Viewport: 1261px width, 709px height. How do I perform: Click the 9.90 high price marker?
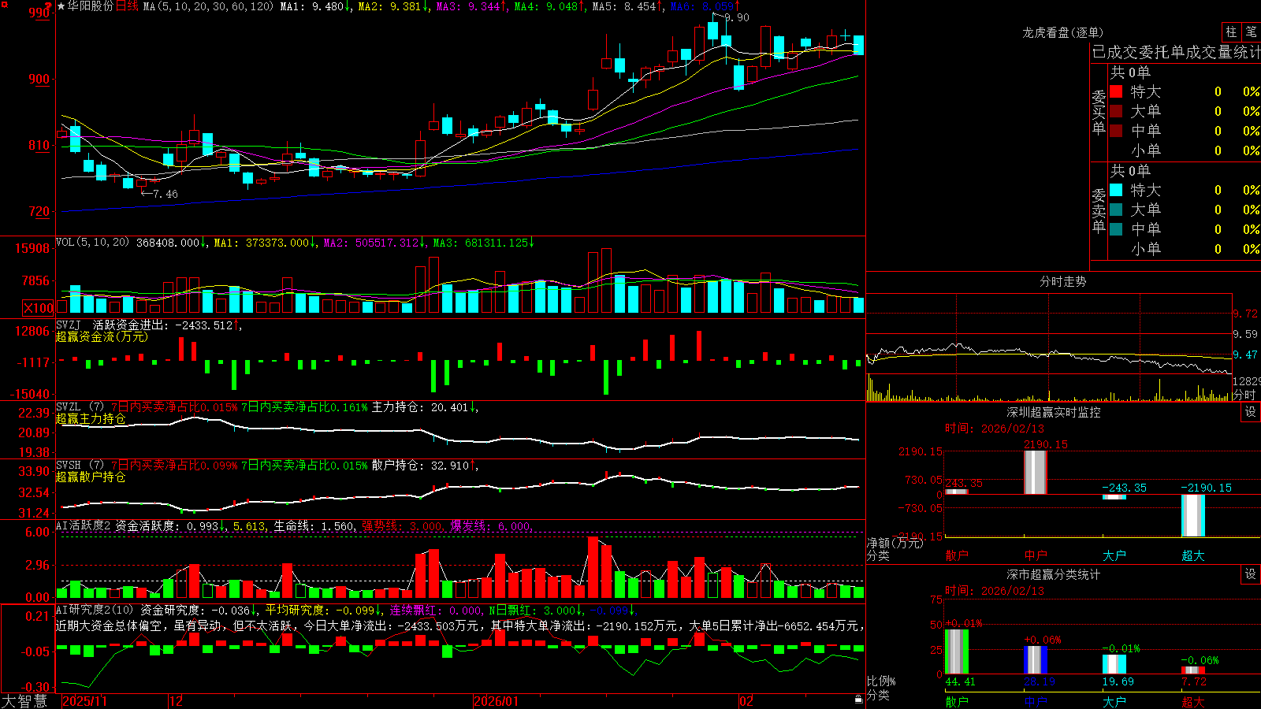(x=737, y=17)
